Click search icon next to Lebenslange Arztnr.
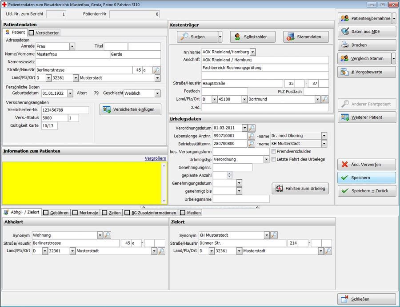 tap(251, 136)
